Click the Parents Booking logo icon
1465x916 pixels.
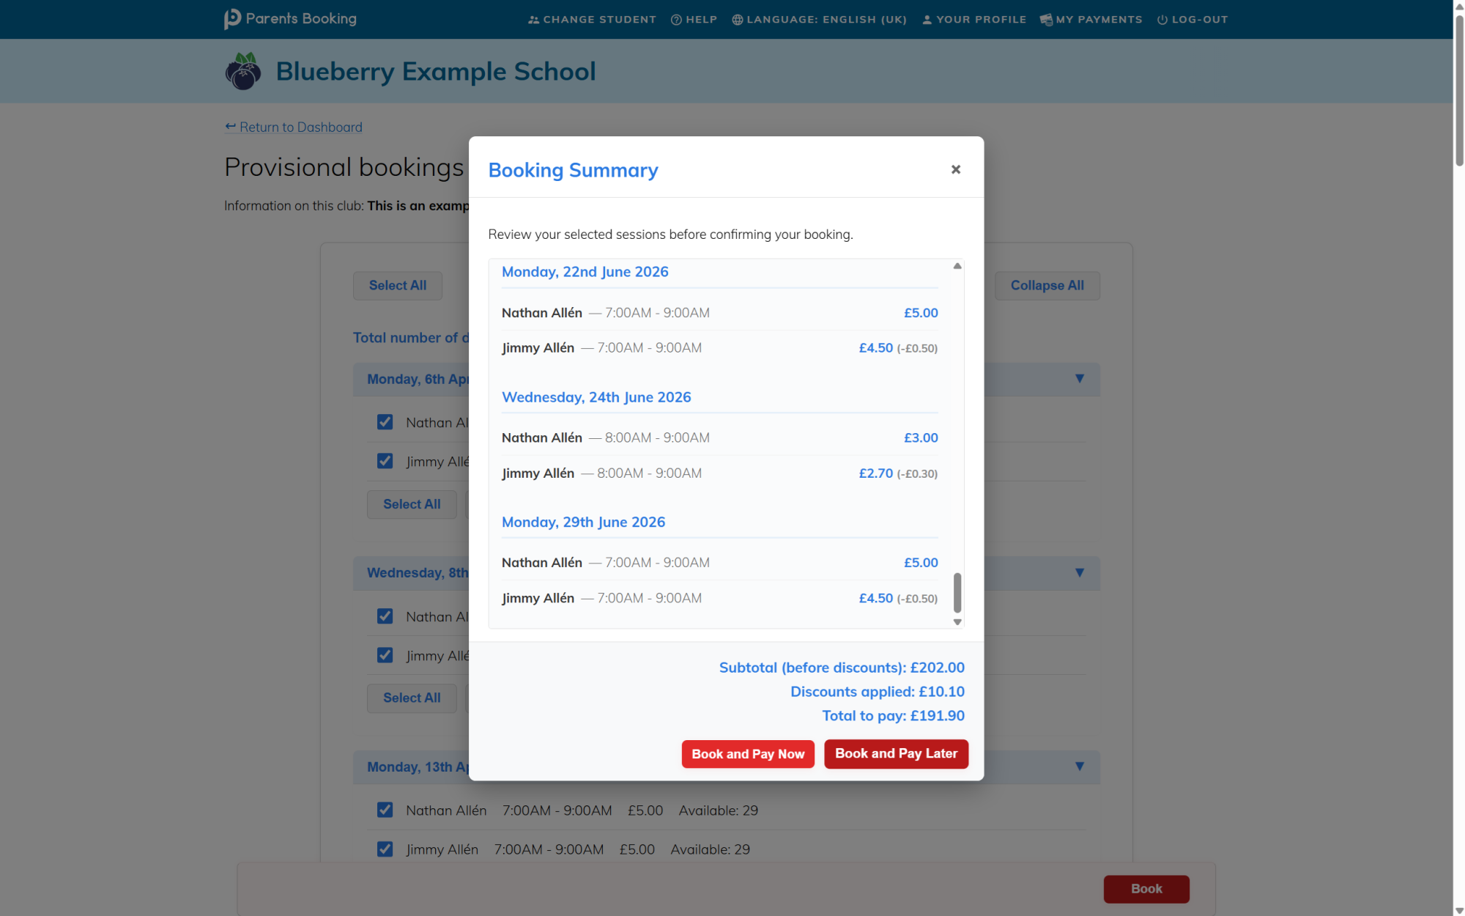tap(232, 19)
